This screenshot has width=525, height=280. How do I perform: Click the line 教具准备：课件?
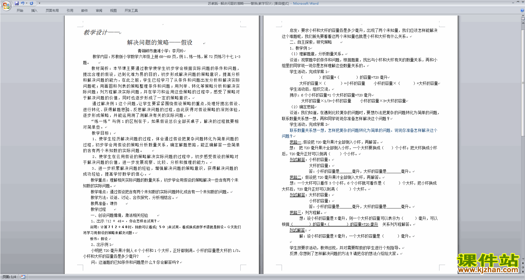click(x=104, y=204)
